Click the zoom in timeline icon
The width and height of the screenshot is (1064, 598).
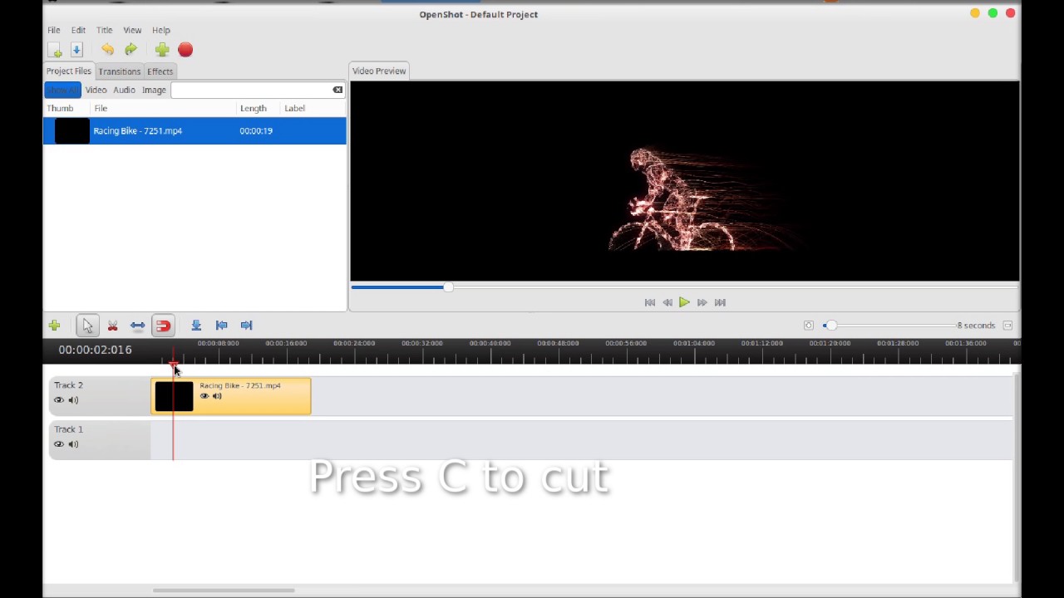1007,326
